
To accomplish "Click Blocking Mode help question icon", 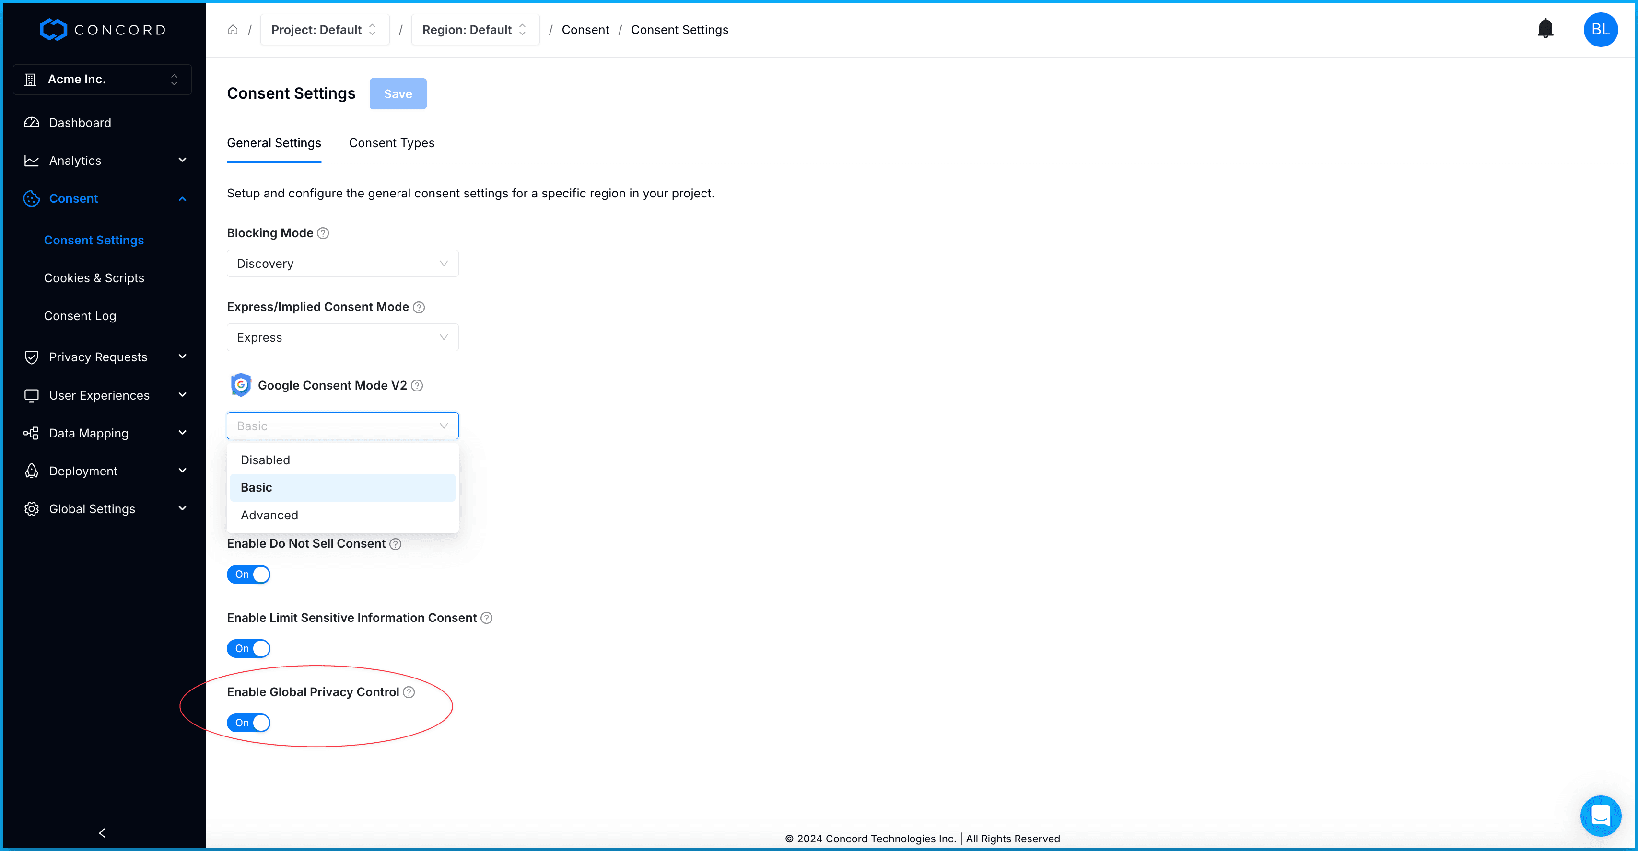I will pyautogui.click(x=323, y=233).
